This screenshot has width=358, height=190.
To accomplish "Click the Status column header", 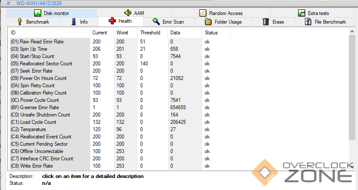I will pos(211,33).
